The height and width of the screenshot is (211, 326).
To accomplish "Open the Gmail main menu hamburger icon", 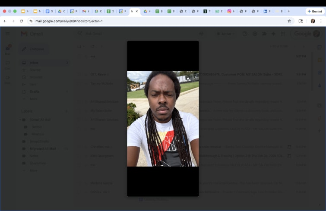I will point(7,34).
